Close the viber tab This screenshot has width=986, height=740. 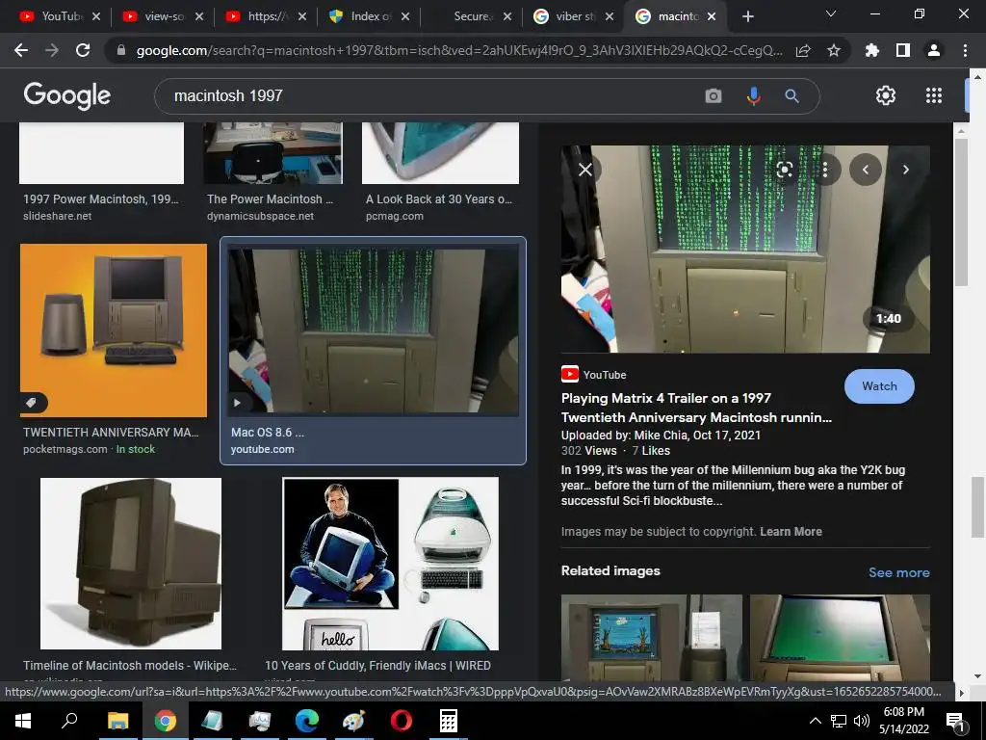(610, 17)
